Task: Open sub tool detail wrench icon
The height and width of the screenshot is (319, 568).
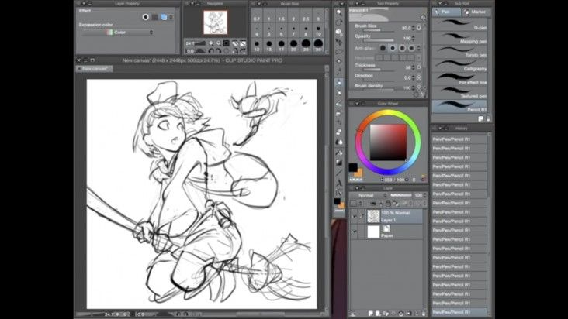Action: [x=424, y=94]
